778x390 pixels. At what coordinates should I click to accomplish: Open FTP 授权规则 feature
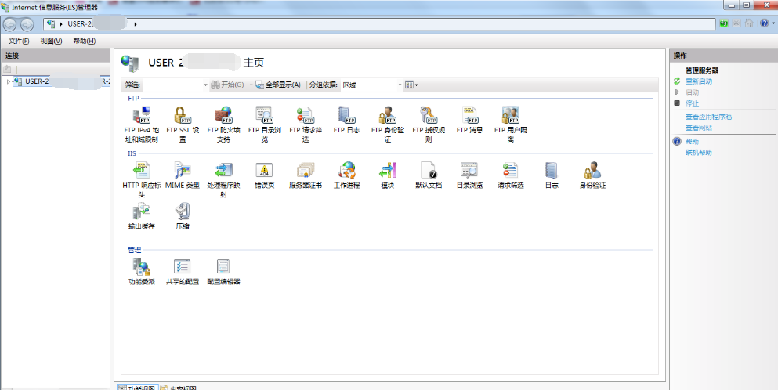[429, 117]
